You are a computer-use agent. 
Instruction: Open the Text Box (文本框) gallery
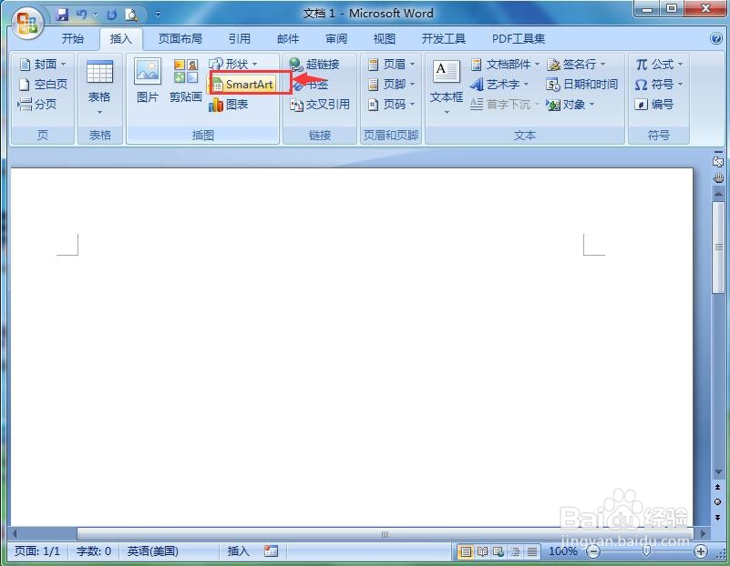(447, 87)
